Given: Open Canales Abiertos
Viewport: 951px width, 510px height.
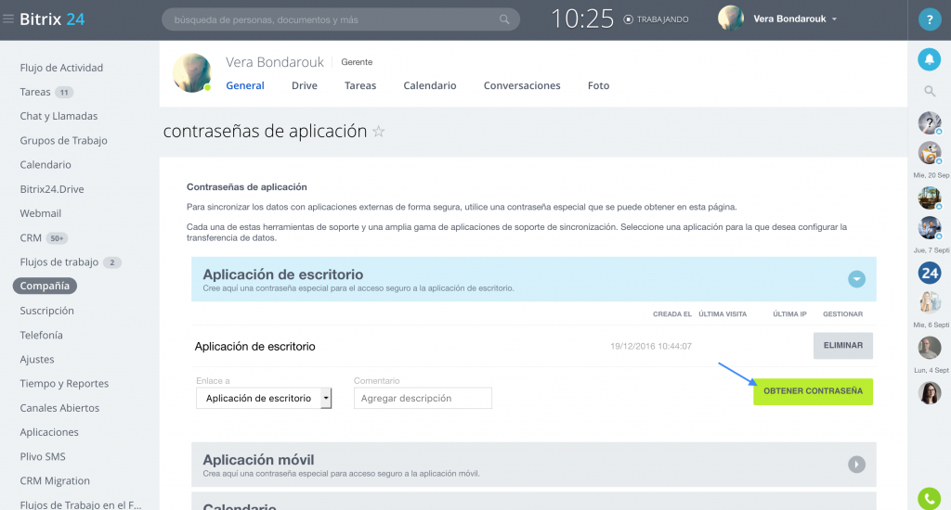Looking at the screenshot, I should tap(59, 408).
